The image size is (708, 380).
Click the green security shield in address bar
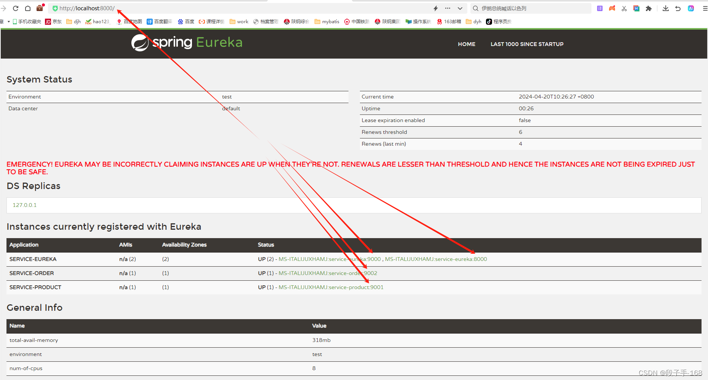[55, 8]
